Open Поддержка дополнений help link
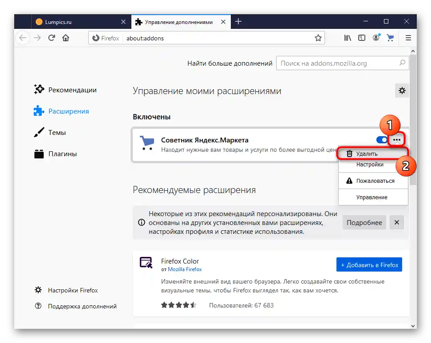The height and width of the screenshot is (343, 431). tap(75, 306)
